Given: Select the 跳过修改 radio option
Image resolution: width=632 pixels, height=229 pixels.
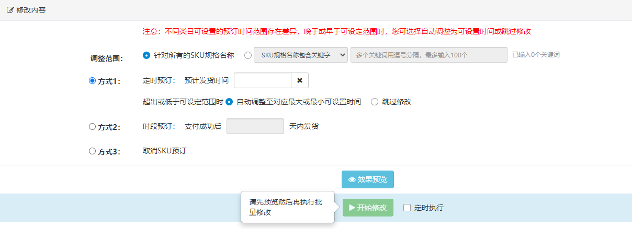Looking at the screenshot, I should coord(375,102).
